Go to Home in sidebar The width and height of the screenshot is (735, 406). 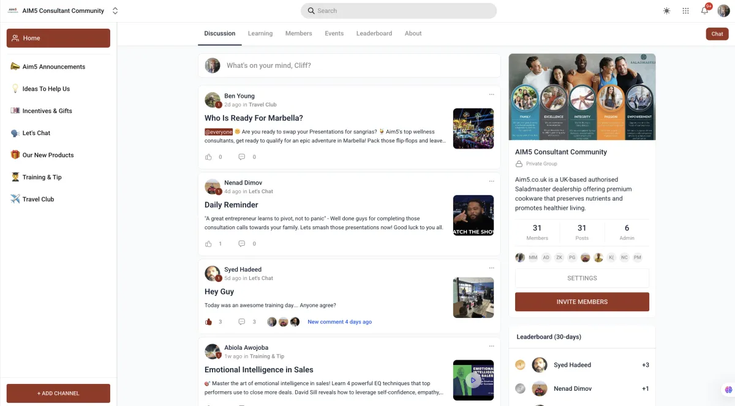click(58, 38)
